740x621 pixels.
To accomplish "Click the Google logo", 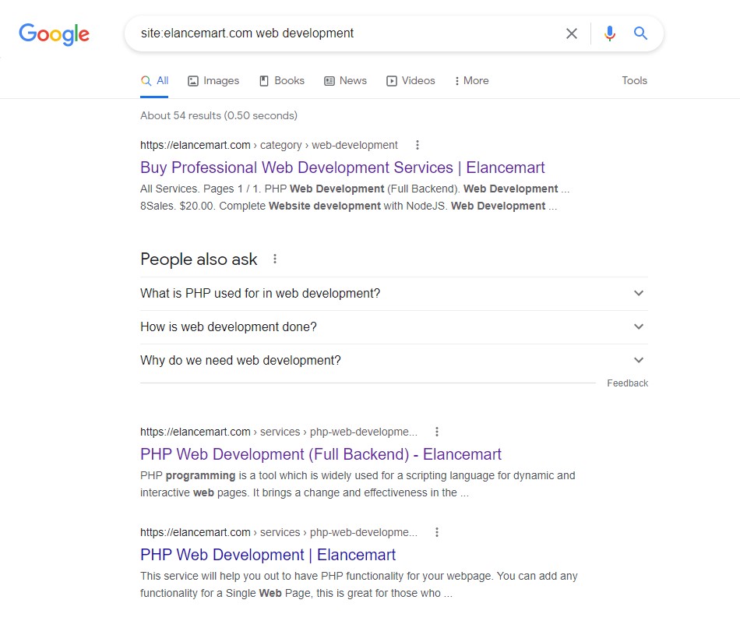I will [55, 34].
